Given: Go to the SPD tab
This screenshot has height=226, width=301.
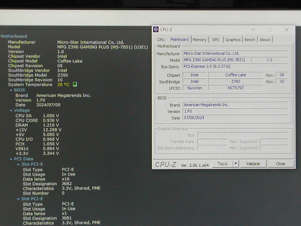Looking at the screenshot, I should click(216, 40).
